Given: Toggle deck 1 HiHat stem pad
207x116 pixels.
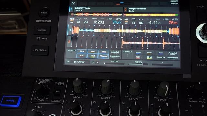Looking at the screenshot, I should coord(93,56).
